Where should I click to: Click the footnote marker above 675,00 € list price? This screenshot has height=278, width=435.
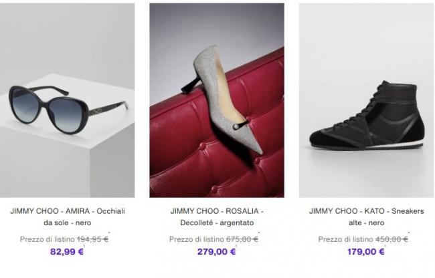[259, 233]
